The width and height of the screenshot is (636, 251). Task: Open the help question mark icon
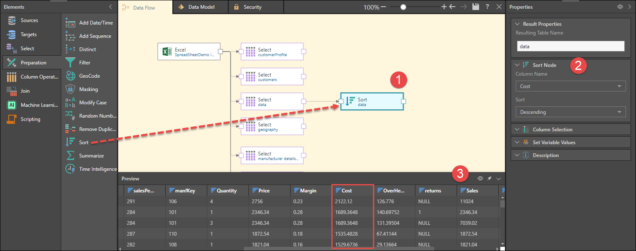pyautogui.click(x=487, y=7)
